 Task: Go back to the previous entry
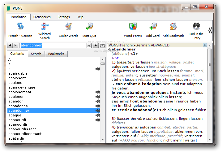point(10,46)
